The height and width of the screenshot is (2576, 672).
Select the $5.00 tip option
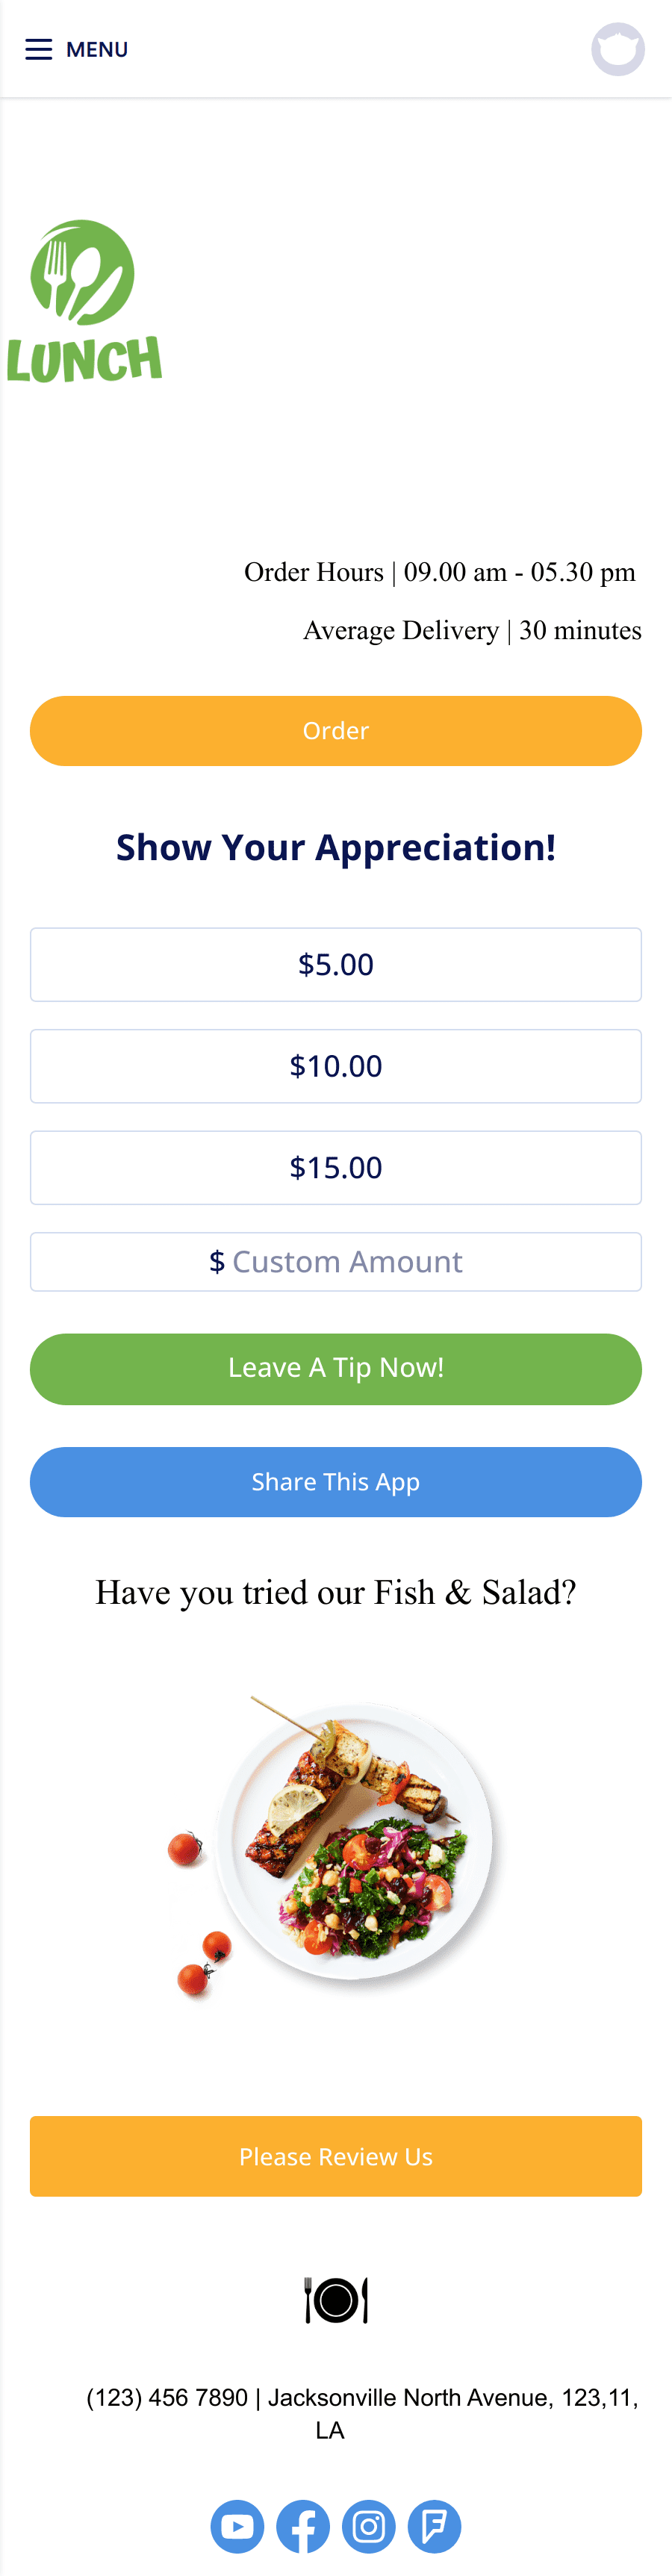click(336, 964)
